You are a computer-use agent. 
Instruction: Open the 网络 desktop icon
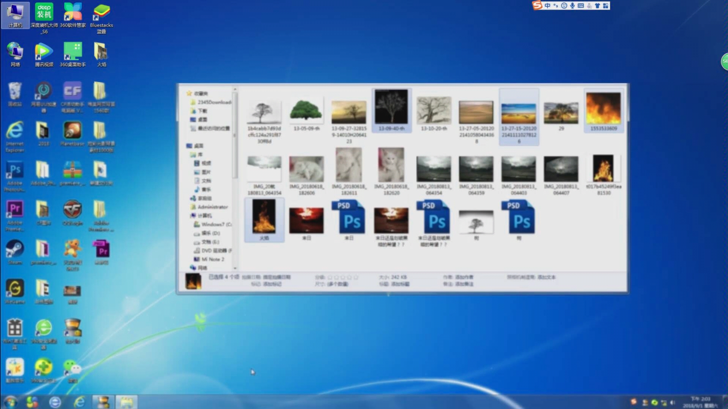(15, 54)
